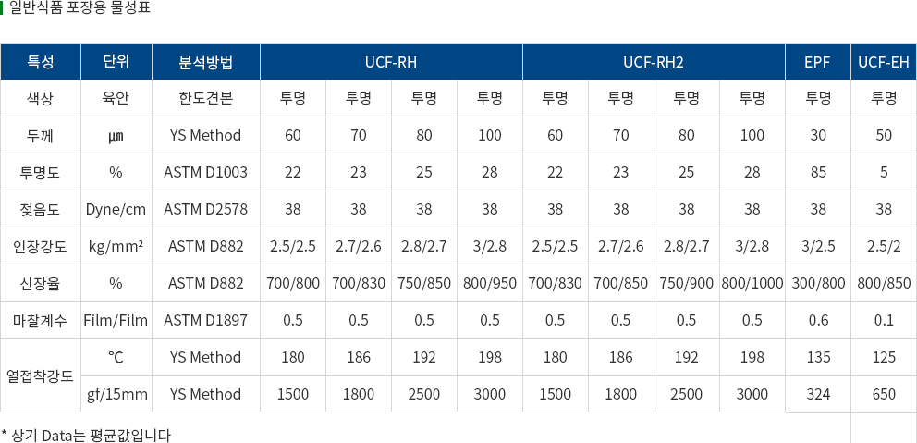Click the gf/15mm unit cell
The image size is (917, 443).
116,394
